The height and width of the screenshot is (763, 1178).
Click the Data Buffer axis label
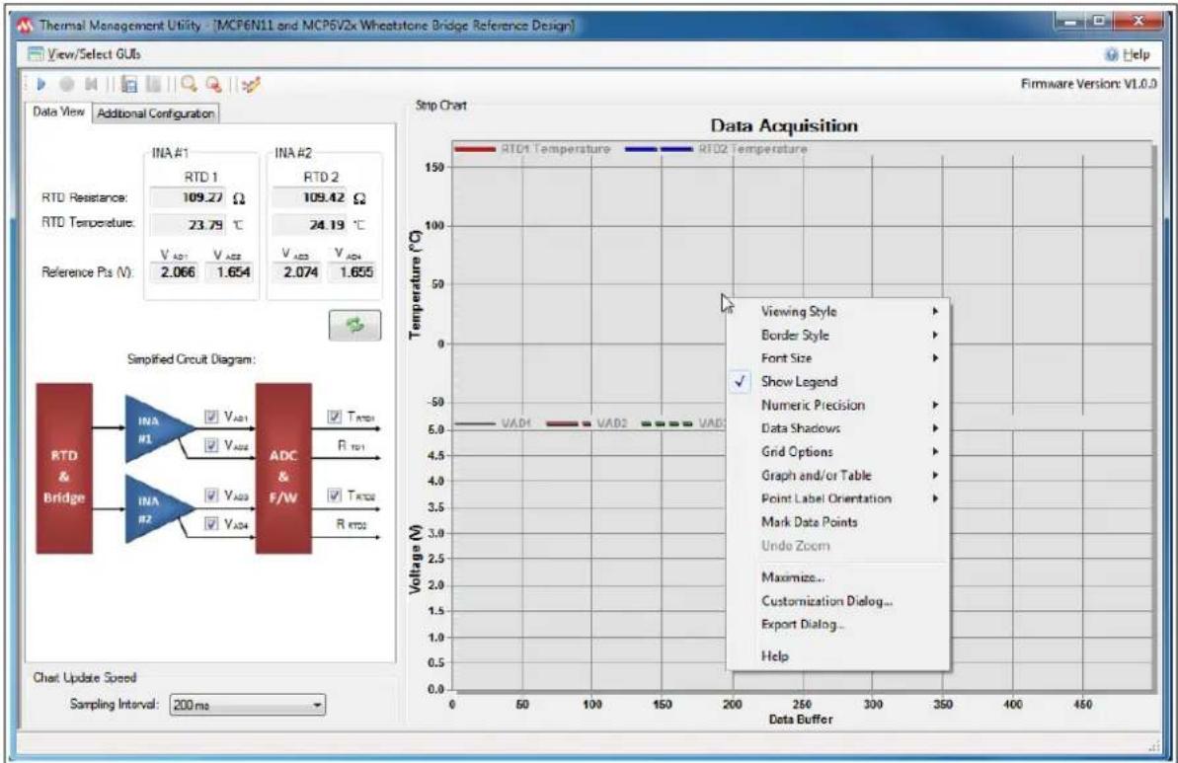pyautogui.click(x=801, y=719)
